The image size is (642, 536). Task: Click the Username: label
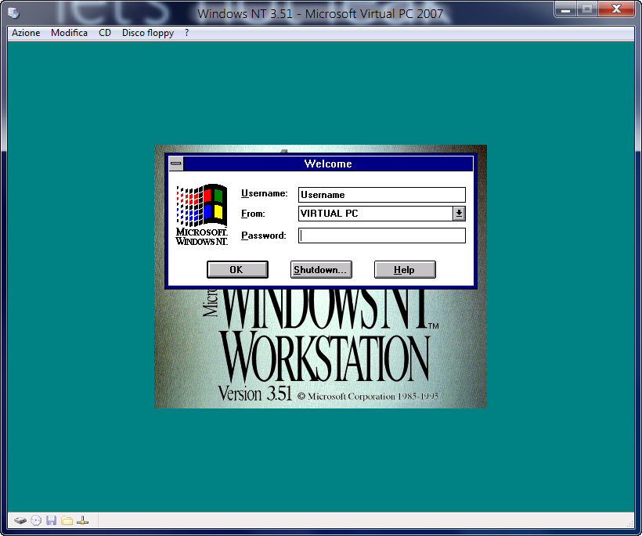pyautogui.click(x=264, y=193)
